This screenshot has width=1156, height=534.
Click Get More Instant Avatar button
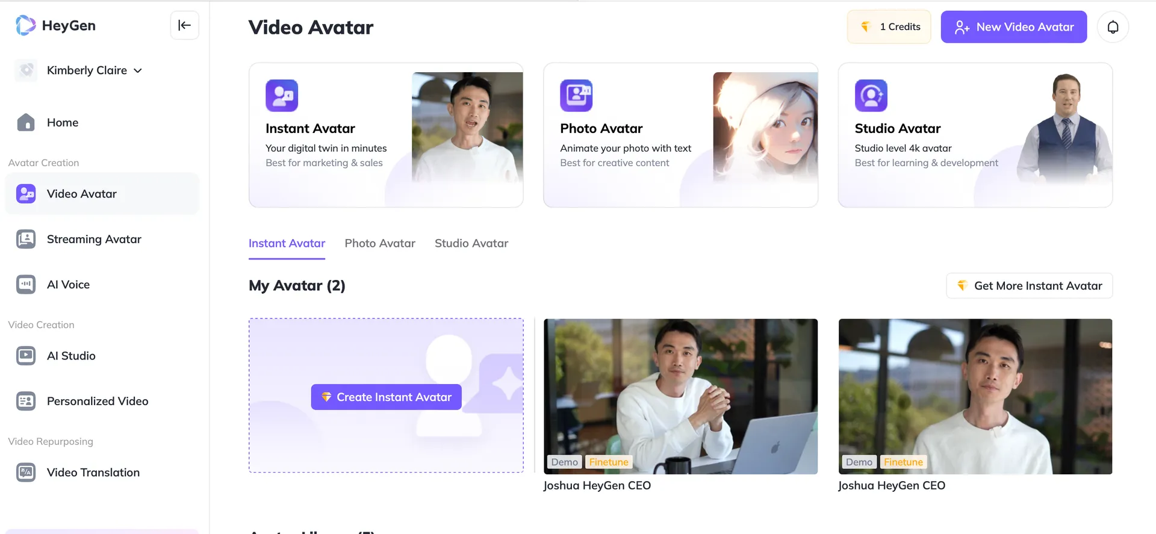(1029, 286)
